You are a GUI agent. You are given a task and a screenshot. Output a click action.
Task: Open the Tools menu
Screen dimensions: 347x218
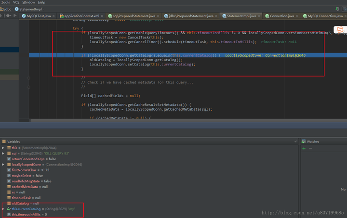5,2
